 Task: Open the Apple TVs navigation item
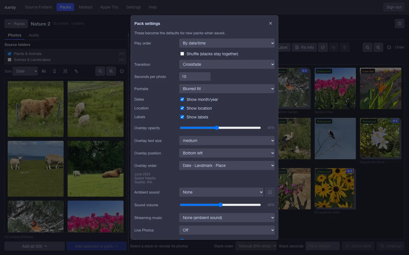click(x=109, y=7)
